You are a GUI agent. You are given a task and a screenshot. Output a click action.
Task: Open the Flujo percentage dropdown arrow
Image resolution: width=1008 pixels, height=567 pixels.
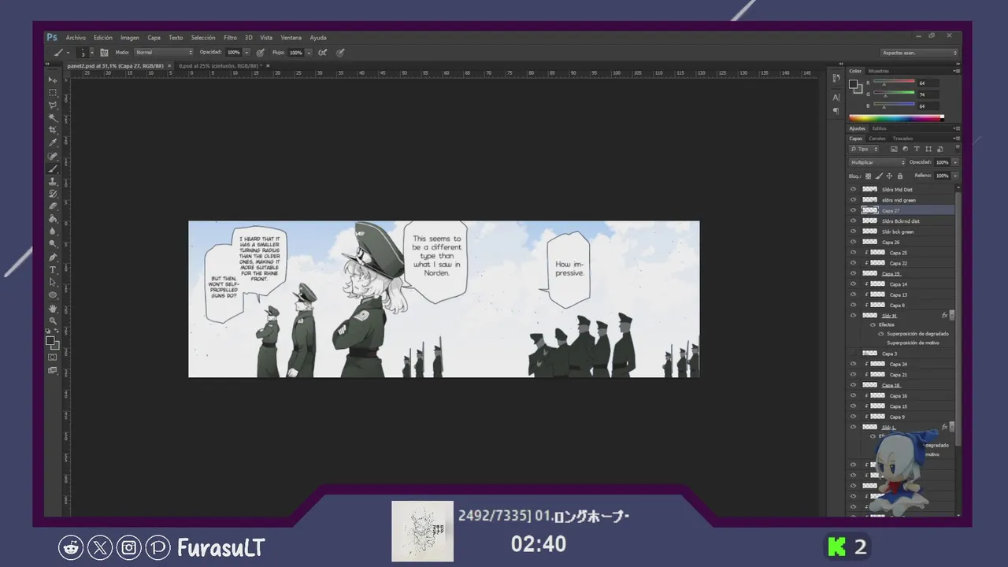[x=309, y=53]
